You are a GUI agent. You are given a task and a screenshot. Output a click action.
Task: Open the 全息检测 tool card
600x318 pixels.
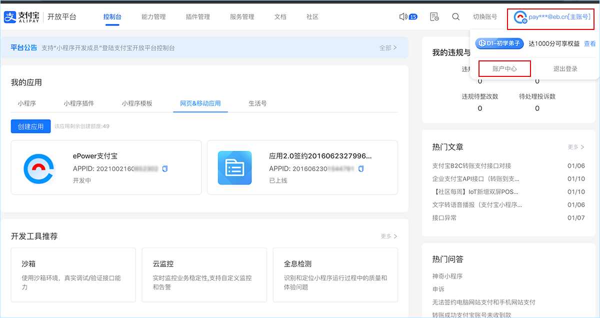pyautogui.click(x=335, y=275)
